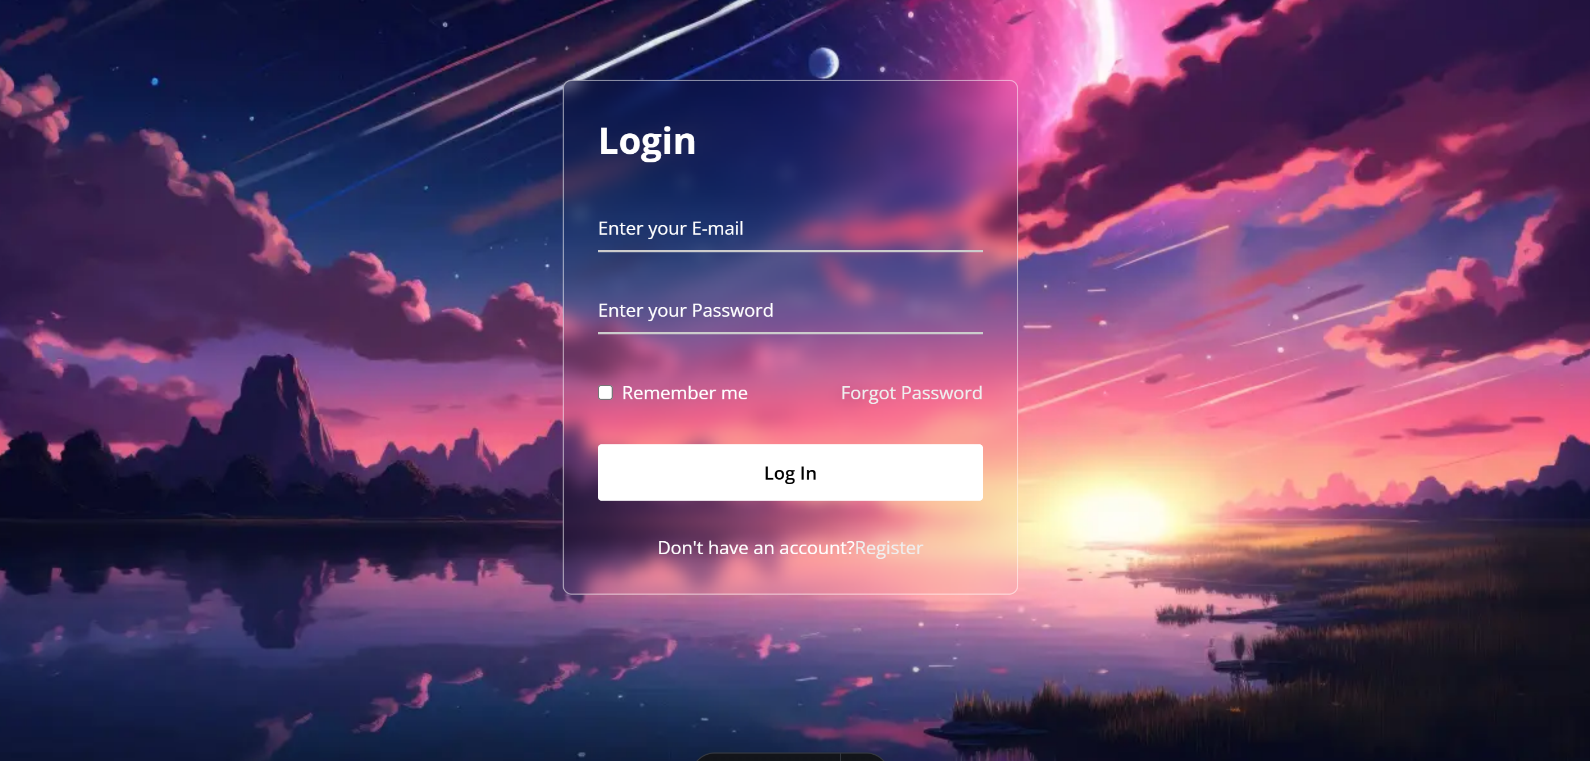Image resolution: width=1590 pixels, height=761 pixels.
Task: Click the "Don't have an account?" text
Action: tap(756, 547)
